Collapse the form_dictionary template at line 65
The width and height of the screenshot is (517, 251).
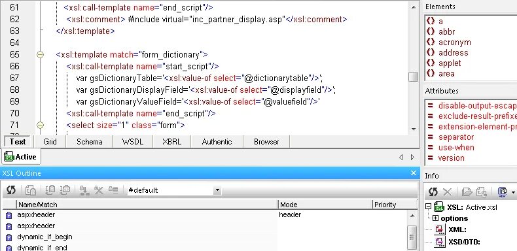point(40,55)
